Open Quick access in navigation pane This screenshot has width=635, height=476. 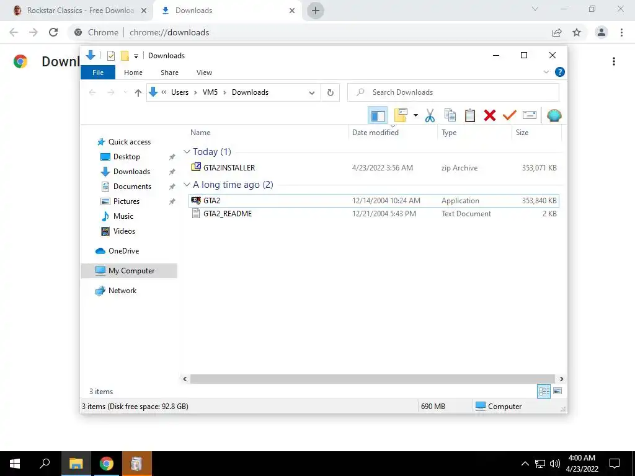[x=129, y=142]
